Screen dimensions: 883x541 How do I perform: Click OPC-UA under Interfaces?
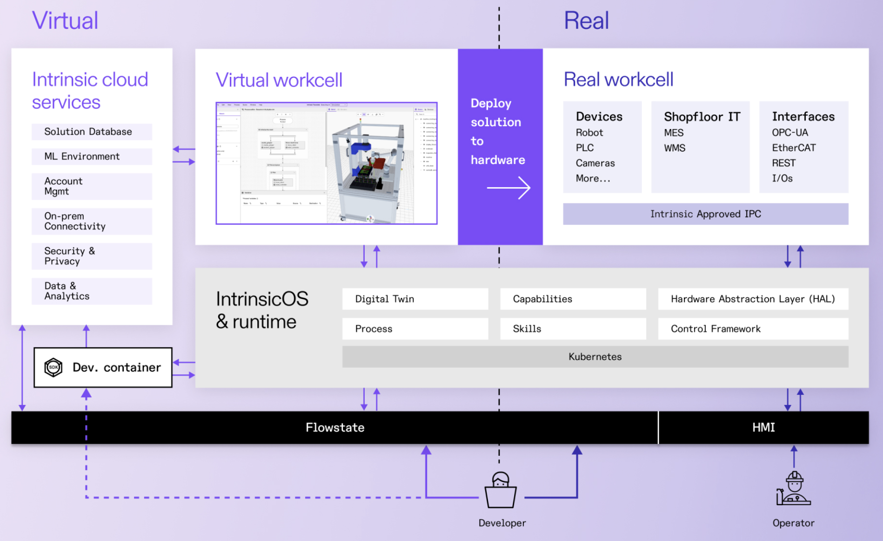pos(790,133)
